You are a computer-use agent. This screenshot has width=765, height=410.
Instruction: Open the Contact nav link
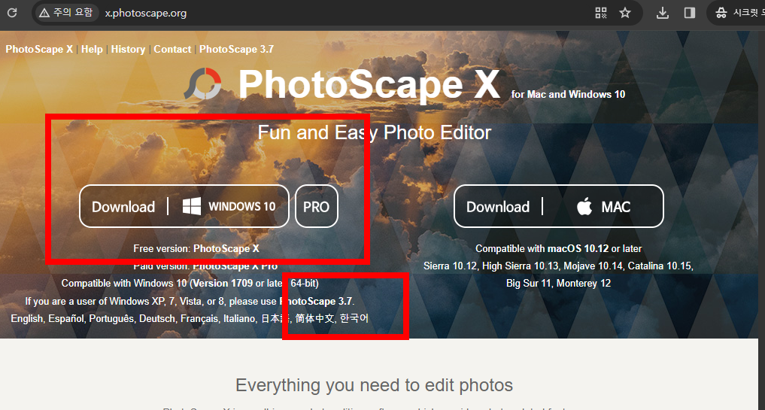172,50
